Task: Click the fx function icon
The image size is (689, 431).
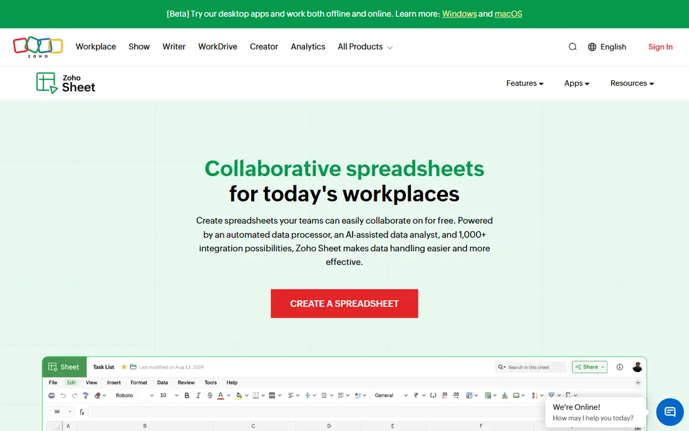Action: pyautogui.click(x=81, y=412)
